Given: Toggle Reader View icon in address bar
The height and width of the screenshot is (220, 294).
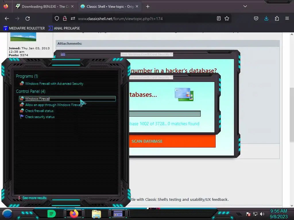Looking at the screenshot, I should coord(218,18).
